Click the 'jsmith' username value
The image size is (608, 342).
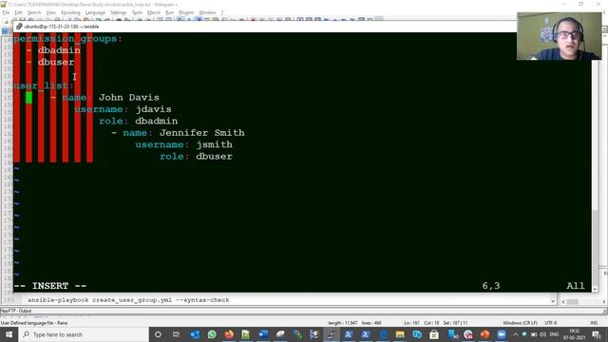pos(214,144)
